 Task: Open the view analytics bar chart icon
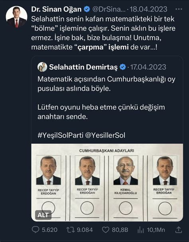140,230
